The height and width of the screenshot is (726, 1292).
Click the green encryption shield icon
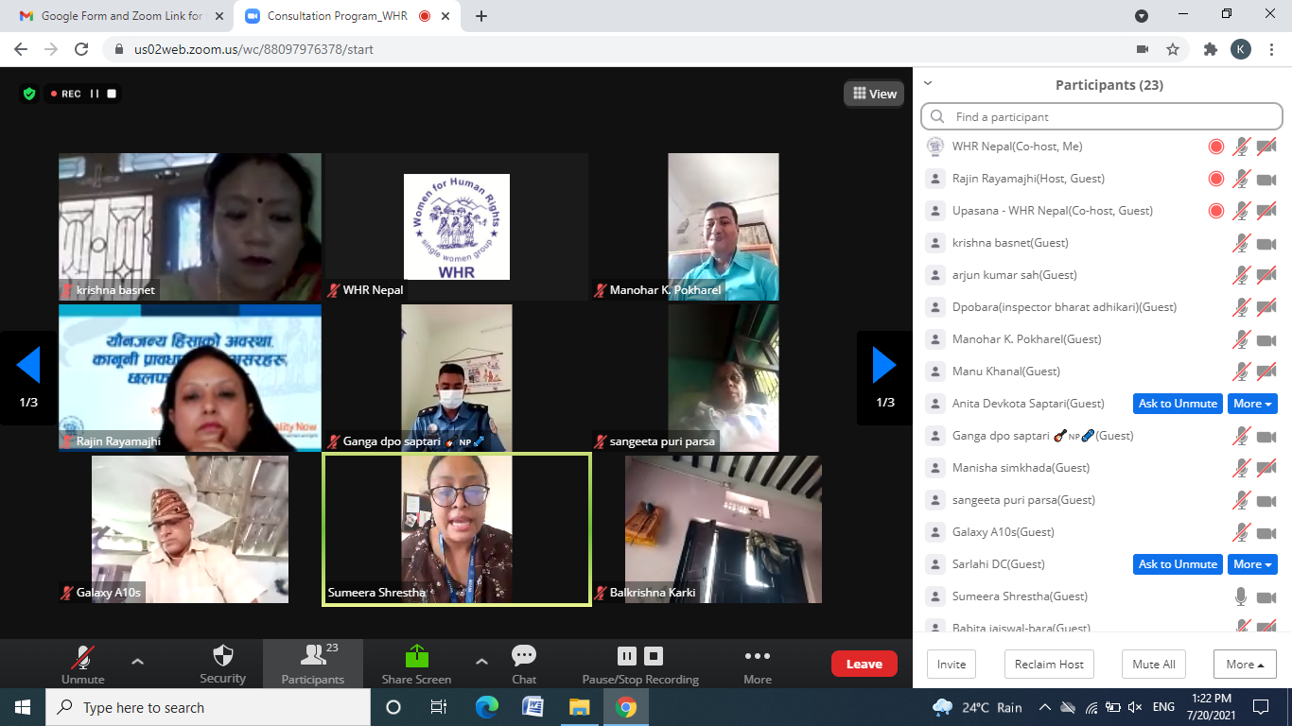tap(29, 94)
